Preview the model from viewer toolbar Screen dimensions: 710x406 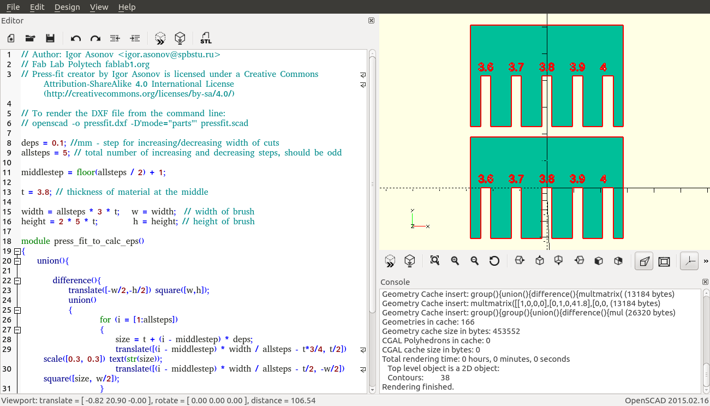(x=390, y=261)
